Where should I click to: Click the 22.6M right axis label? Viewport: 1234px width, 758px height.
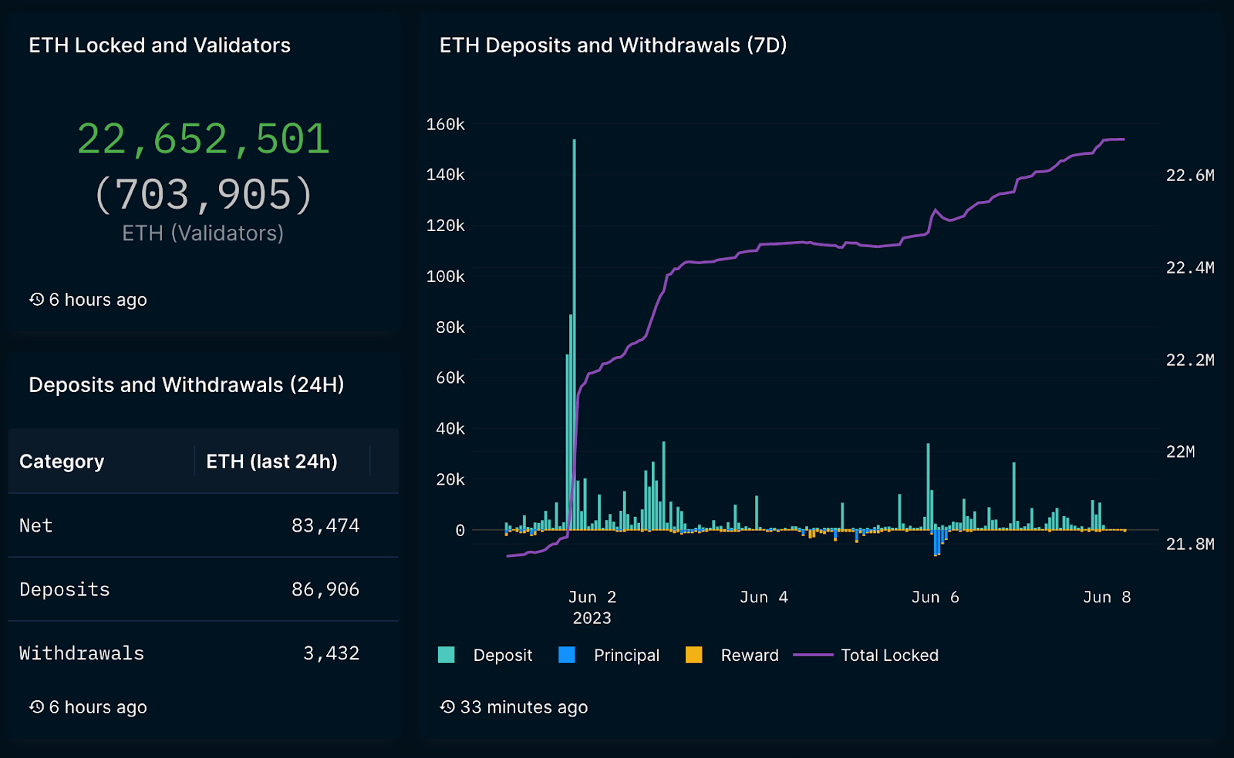(x=1190, y=176)
